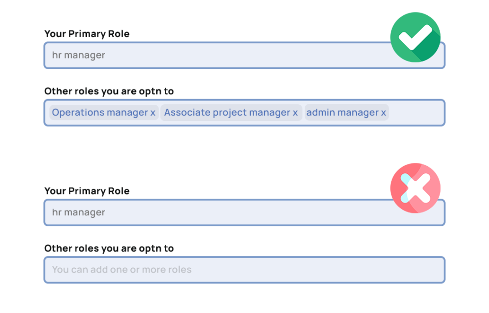
Task: Focus the empty other roles input
Action: coord(244,270)
